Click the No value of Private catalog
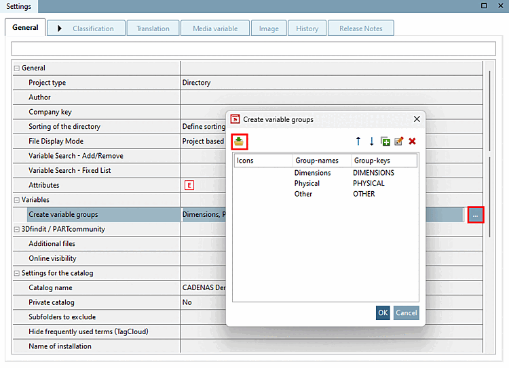This screenshot has height=368, width=509. coord(187,302)
